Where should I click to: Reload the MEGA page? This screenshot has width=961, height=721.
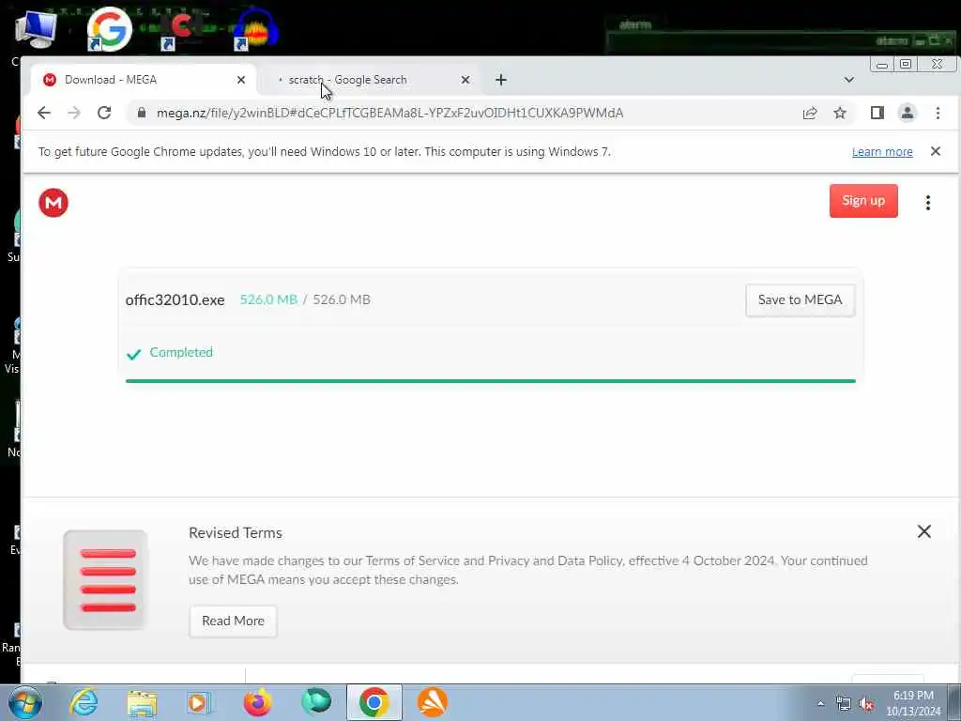click(104, 113)
